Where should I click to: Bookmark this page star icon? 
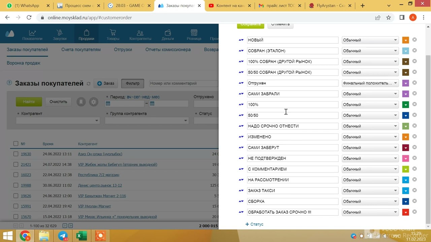point(389,17)
